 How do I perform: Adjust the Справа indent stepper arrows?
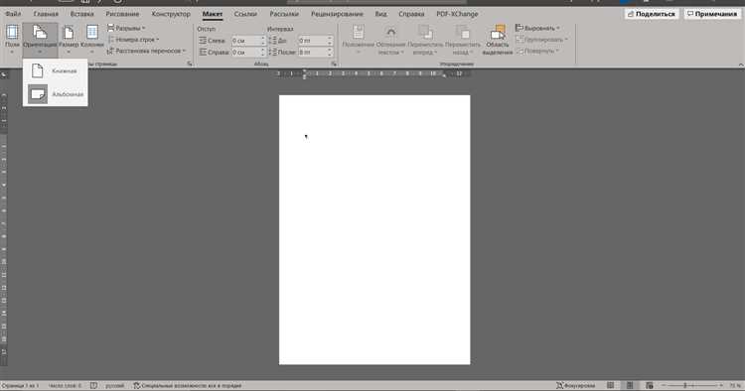tap(263, 53)
